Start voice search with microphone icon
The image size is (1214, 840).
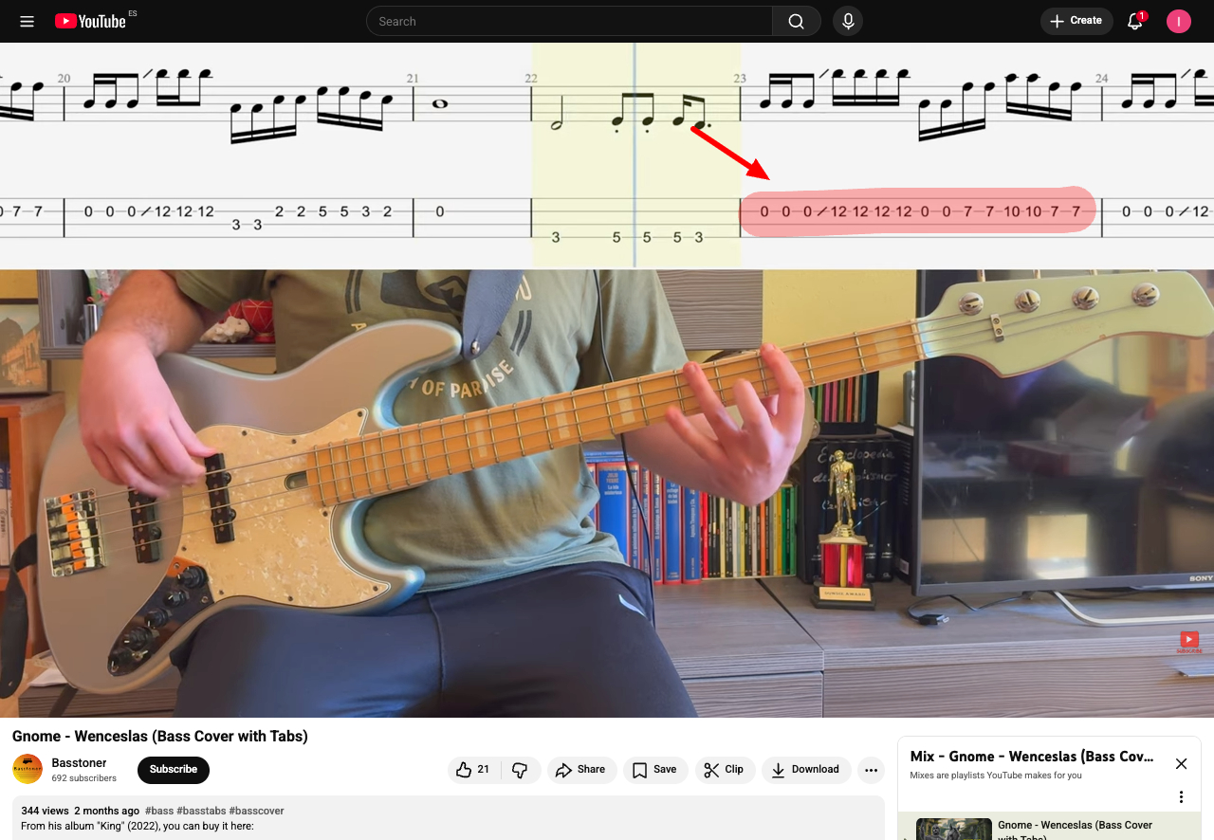pos(848,21)
